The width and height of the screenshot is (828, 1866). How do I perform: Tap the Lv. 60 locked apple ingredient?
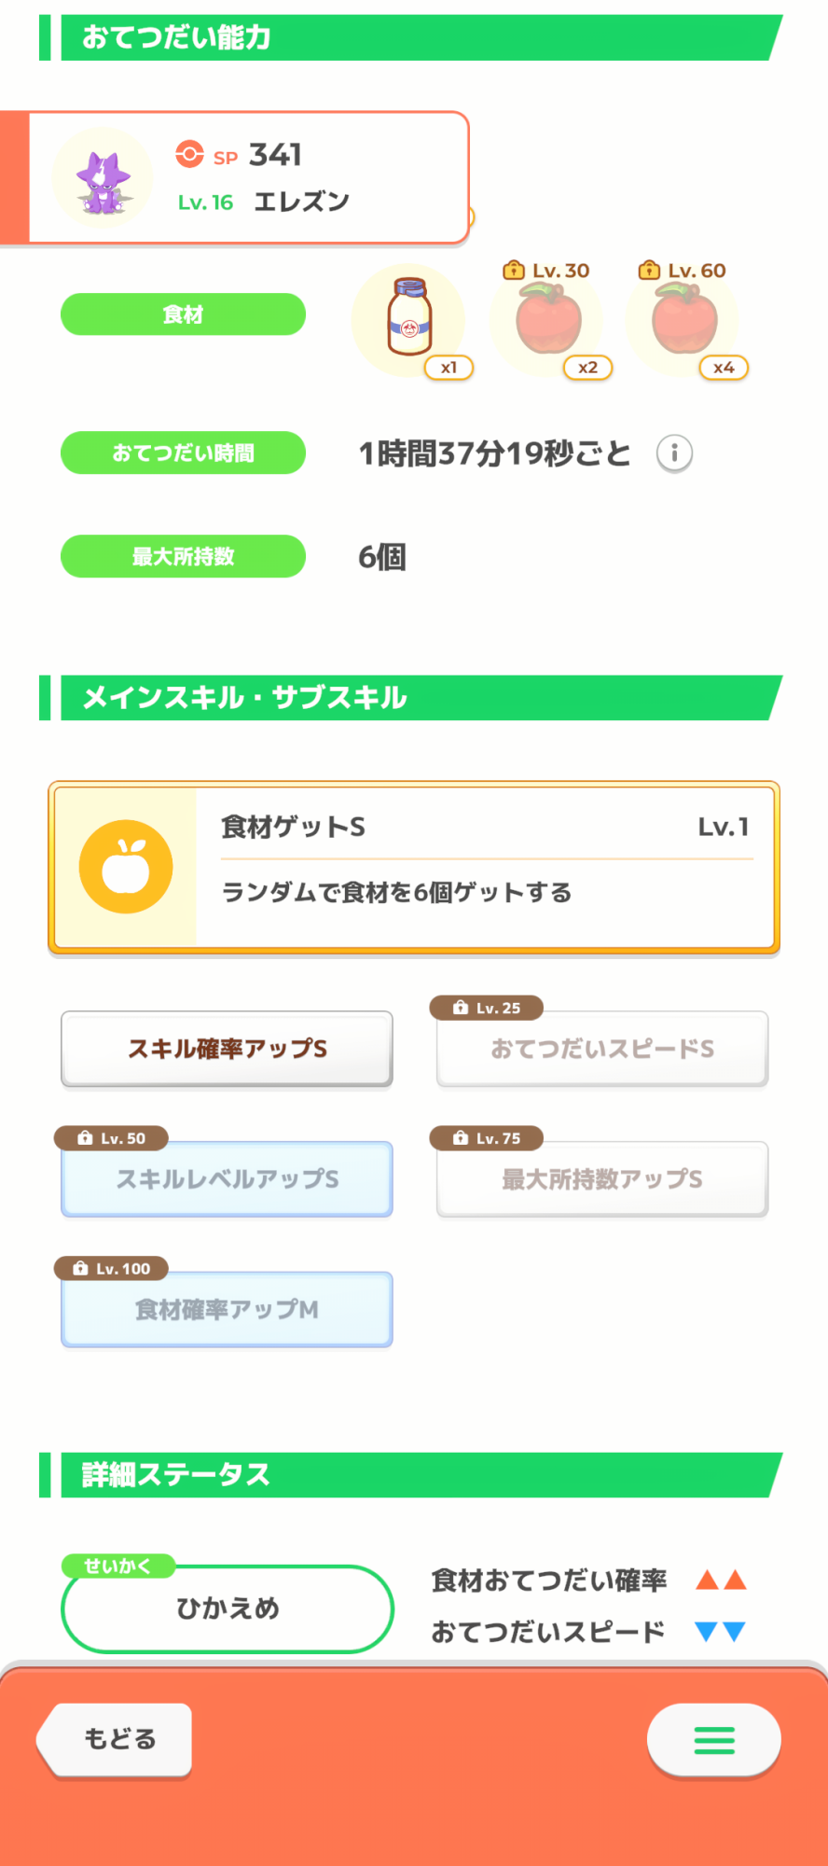[684, 319]
